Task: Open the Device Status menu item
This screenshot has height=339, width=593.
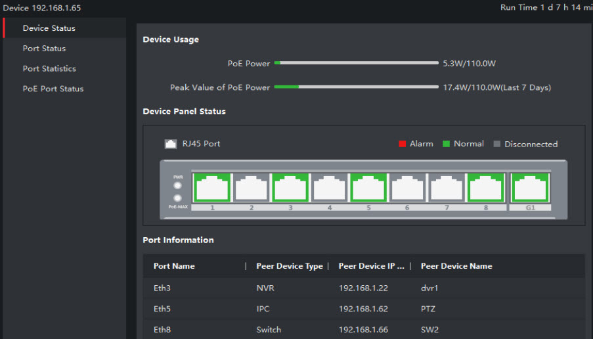Action: [49, 28]
